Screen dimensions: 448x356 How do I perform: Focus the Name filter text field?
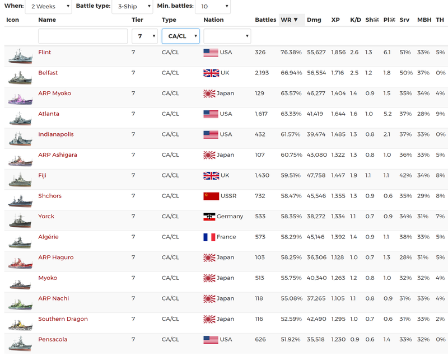(x=83, y=36)
